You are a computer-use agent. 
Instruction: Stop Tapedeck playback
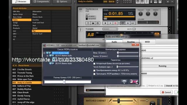(105, 23)
